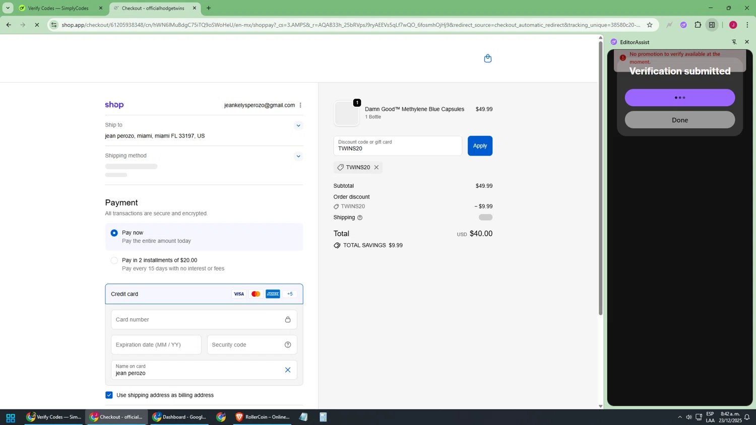Click the product thumbnail image
Image resolution: width=756 pixels, height=425 pixels.
(346, 113)
